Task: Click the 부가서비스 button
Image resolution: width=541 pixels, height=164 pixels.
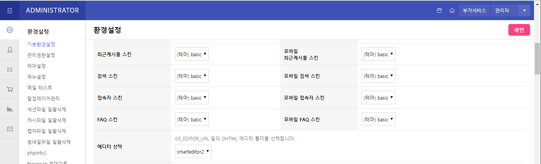Action: (x=474, y=10)
